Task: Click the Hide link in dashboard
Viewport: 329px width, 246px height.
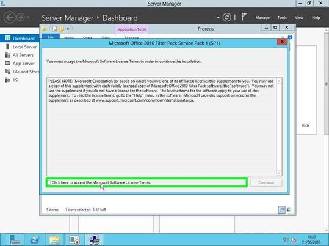Action: point(305,125)
